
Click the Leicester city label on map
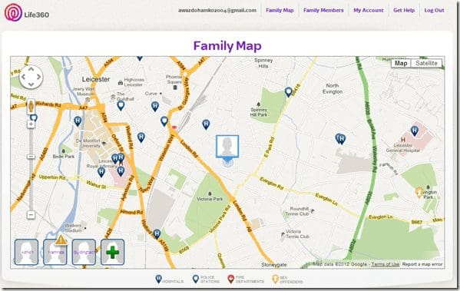tap(96, 79)
